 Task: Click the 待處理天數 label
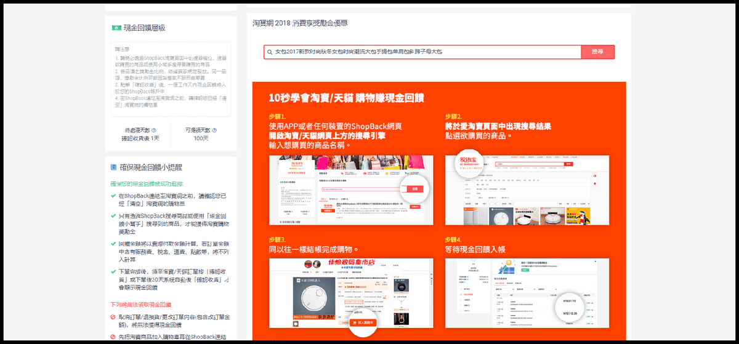(136, 130)
